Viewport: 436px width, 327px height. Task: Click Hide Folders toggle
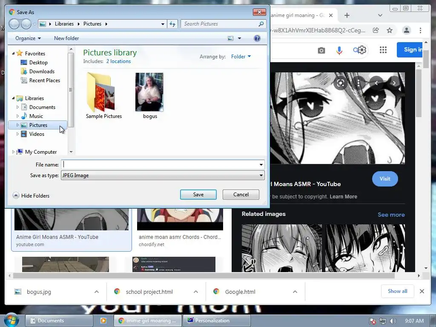[x=31, y=196]
